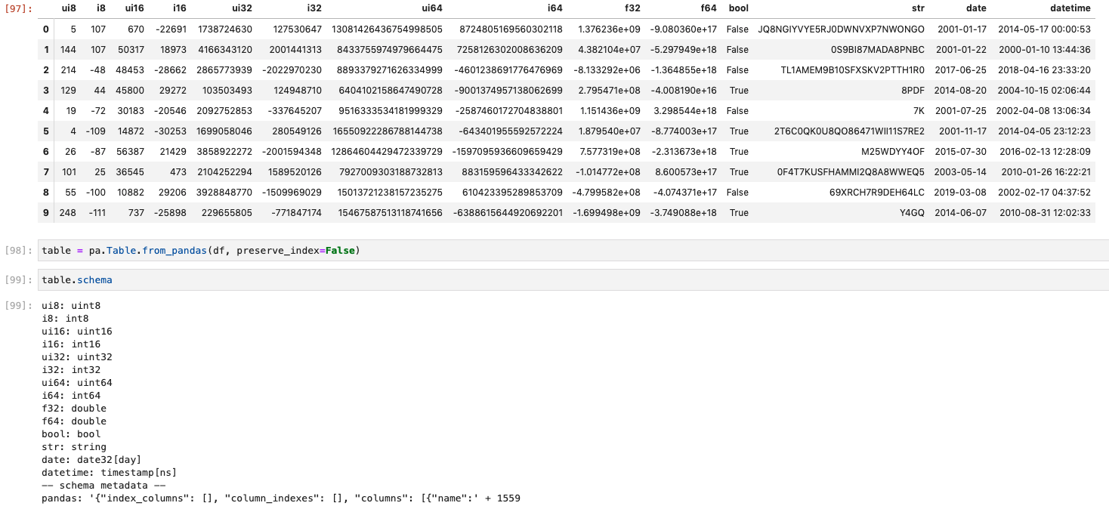Select i16 value -22691
1109x509 pixels.
171,29
